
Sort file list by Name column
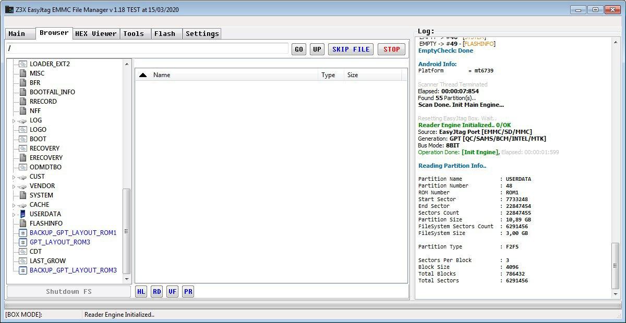pos(162,75)
